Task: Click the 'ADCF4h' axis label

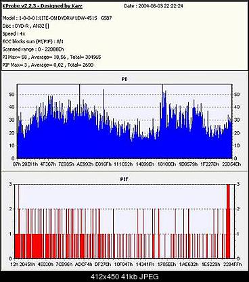Action: [83, 264]
